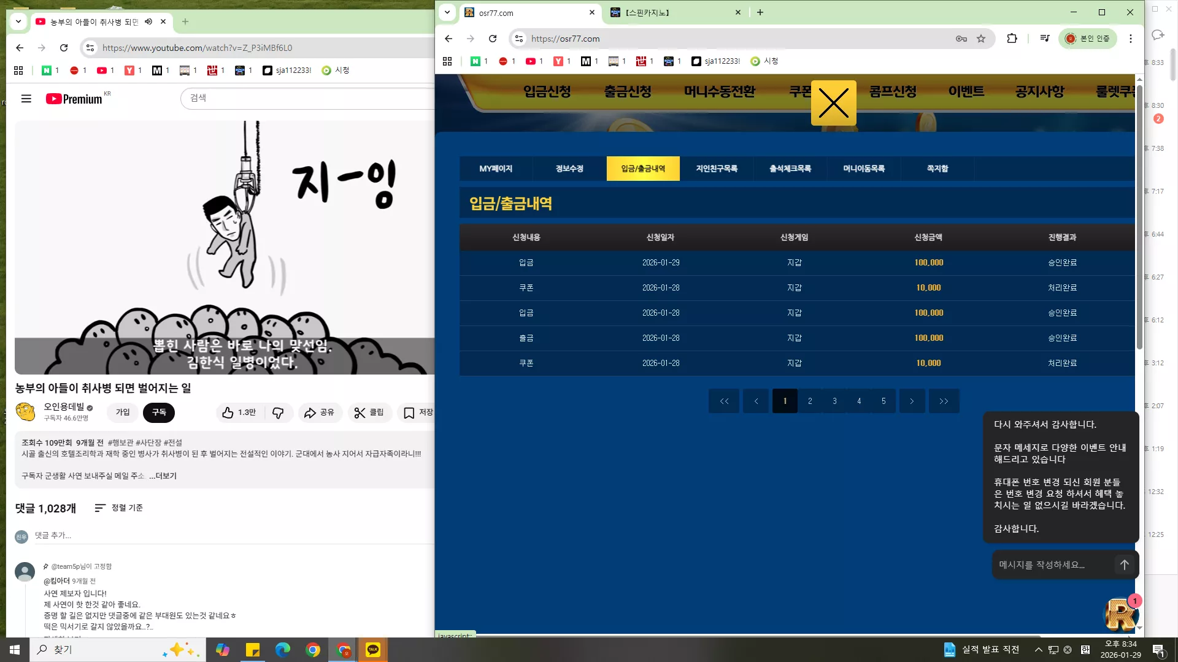Bookmark osr77.com with the star icon
The width and height of the screenshot is (1178, 662).
[981, 39]
